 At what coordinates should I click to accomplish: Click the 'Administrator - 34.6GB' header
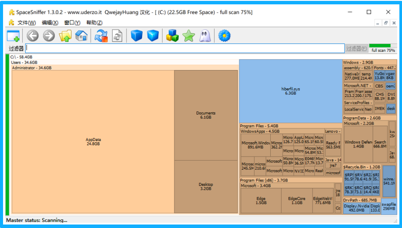pyautogui.click(x=32, y=68)
